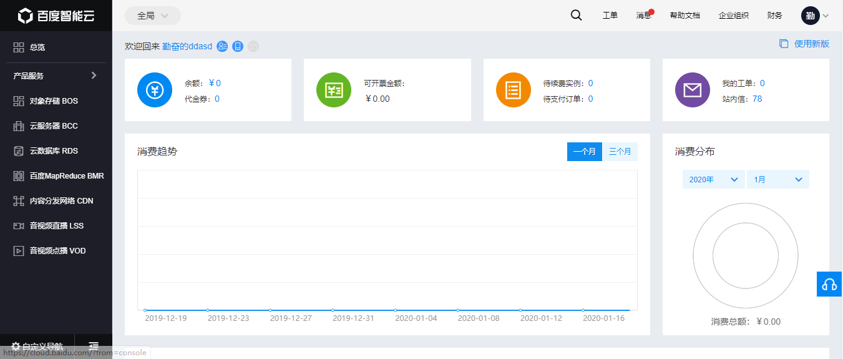
Task: Click the 待续费实例 count
Action: point(590,83)
